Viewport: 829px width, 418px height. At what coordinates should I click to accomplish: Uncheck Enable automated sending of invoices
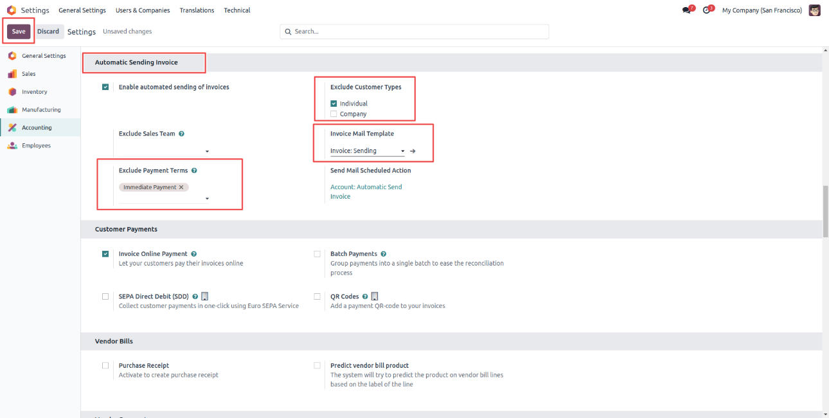point(105,87)
